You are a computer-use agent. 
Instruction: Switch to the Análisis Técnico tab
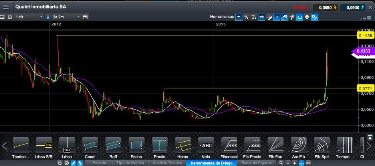click(167, 163)
